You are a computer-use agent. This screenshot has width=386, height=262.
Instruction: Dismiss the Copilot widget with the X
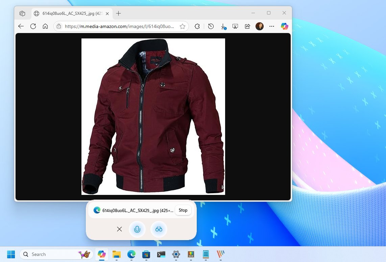(119, 229)
